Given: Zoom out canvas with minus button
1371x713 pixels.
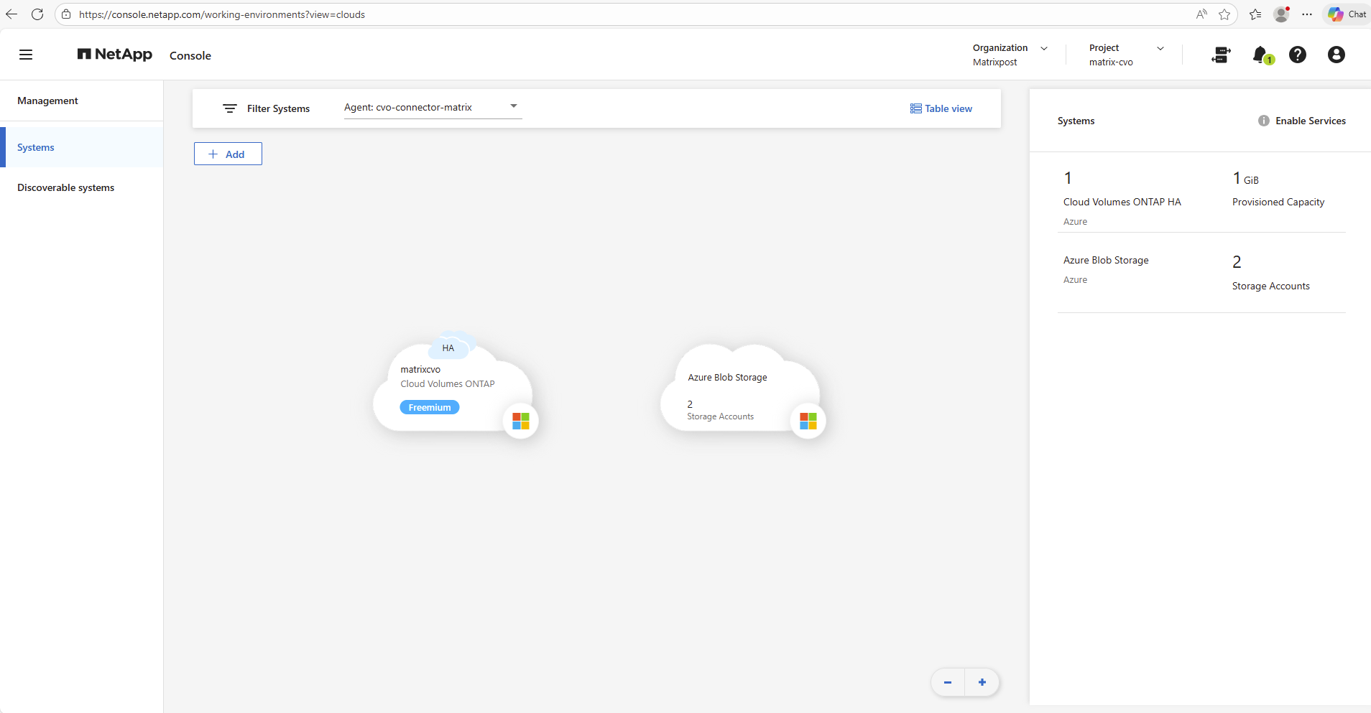Looking at the screenshot, I should pos(948,682).
